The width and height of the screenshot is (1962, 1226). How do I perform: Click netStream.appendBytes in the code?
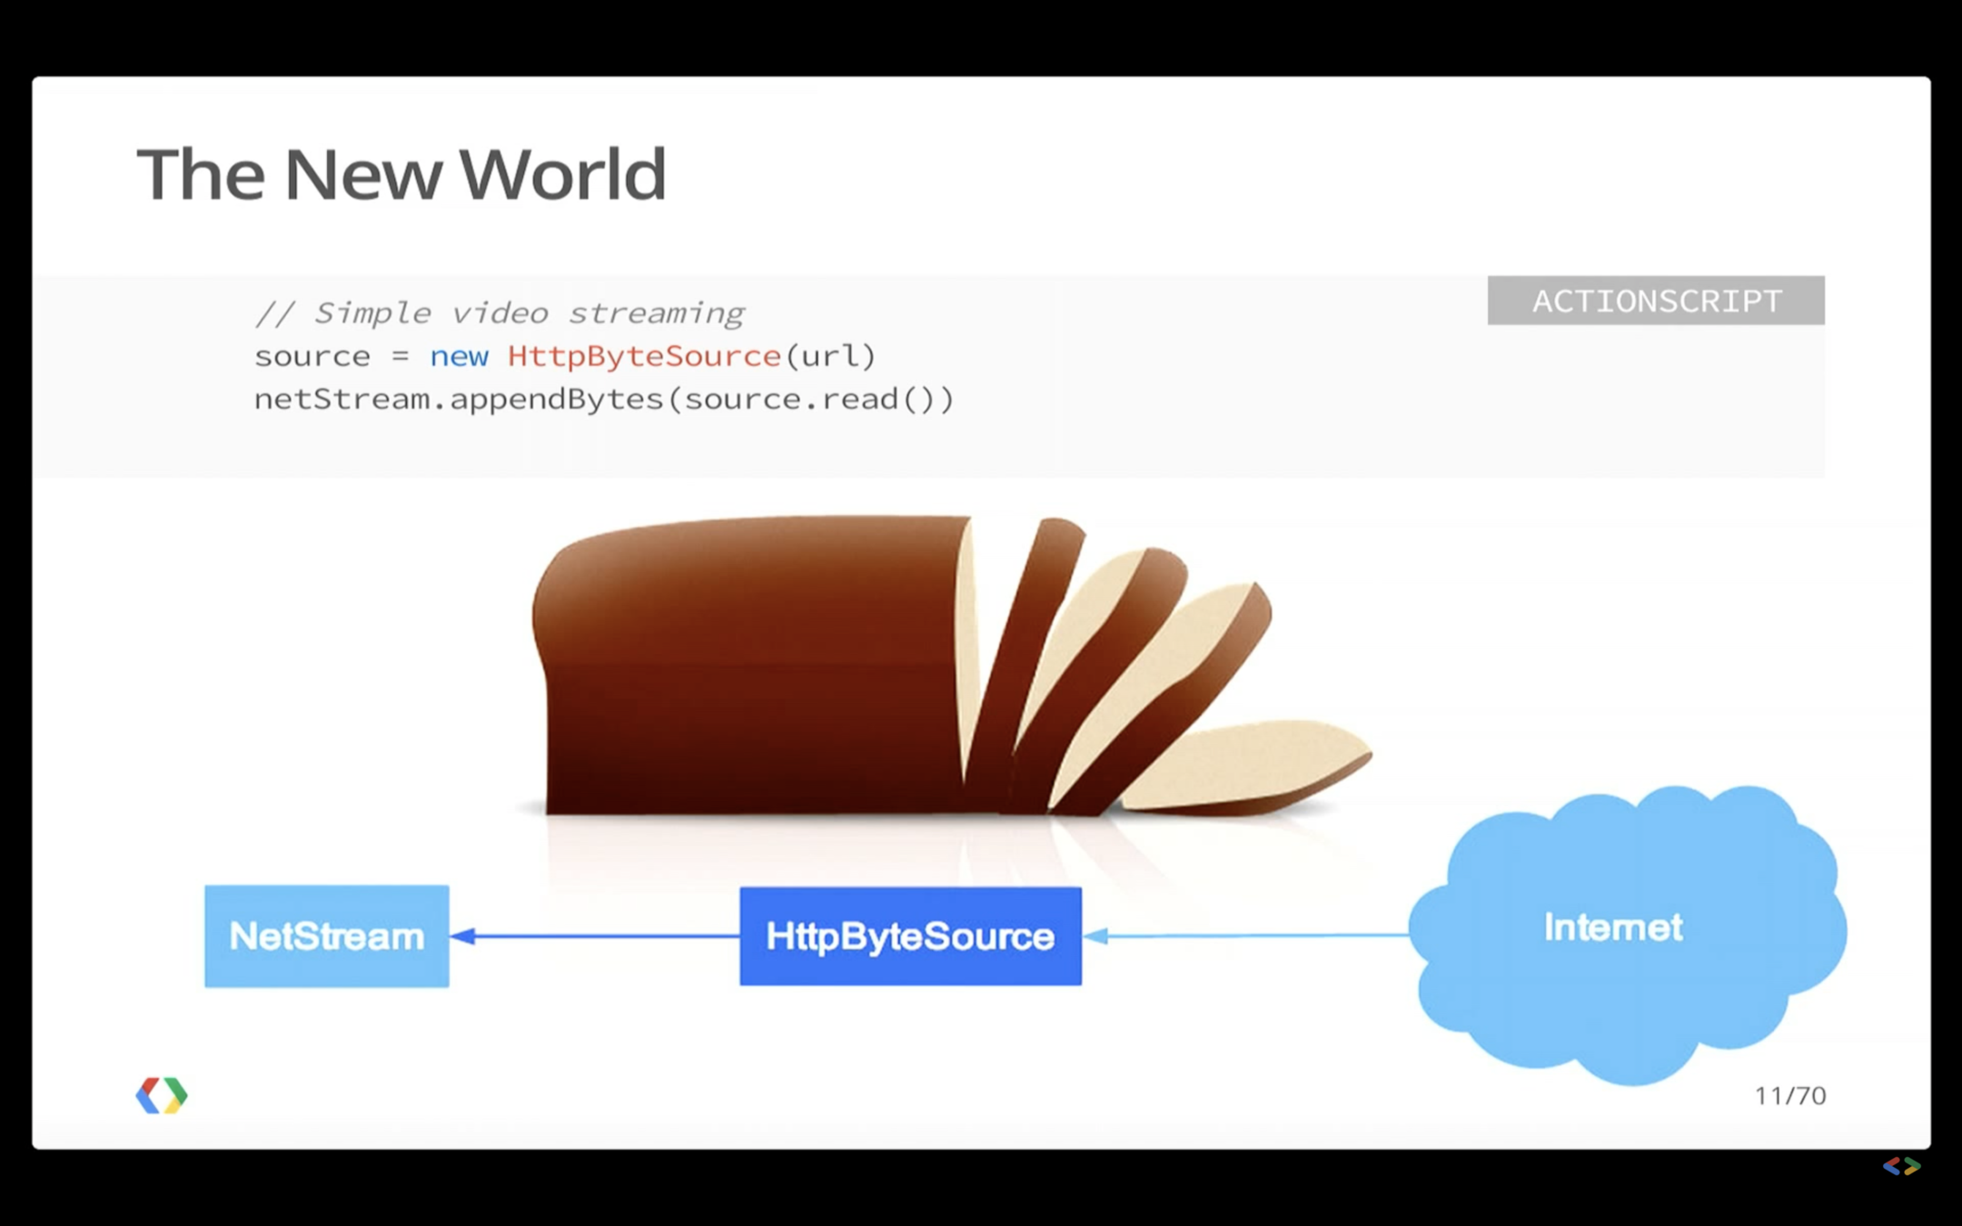[459, 399]
